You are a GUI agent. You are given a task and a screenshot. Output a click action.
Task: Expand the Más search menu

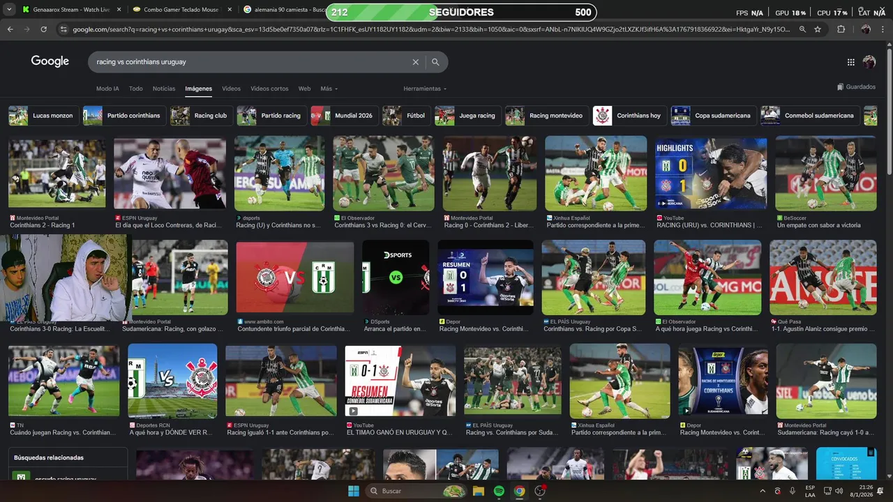click(x=329, y=89)
